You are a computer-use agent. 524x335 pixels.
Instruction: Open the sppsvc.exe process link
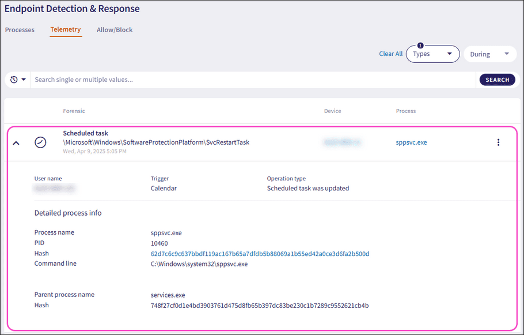click(411, 142)
